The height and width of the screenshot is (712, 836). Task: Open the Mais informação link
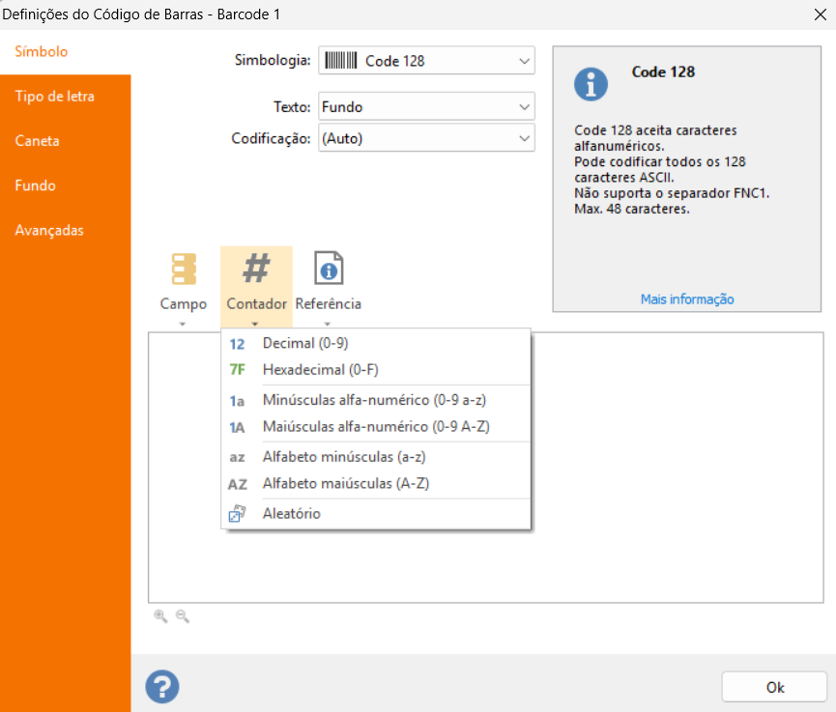point(687,299)
